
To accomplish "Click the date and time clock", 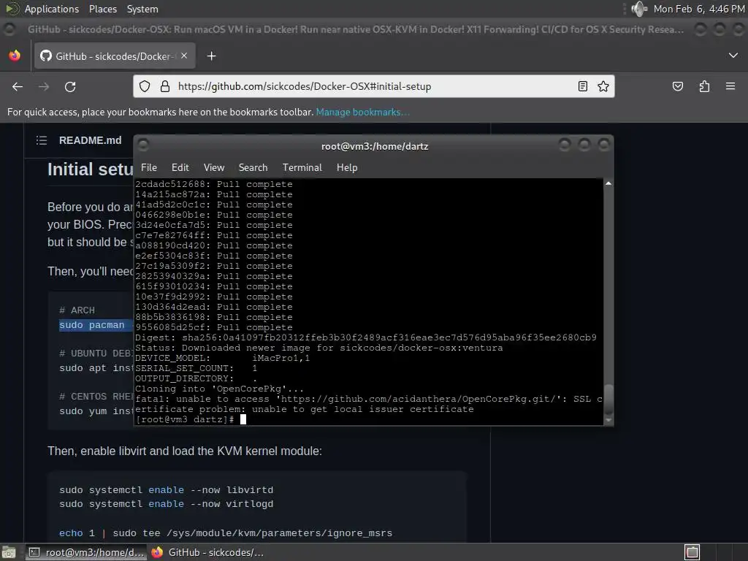I will pos(699,9).
